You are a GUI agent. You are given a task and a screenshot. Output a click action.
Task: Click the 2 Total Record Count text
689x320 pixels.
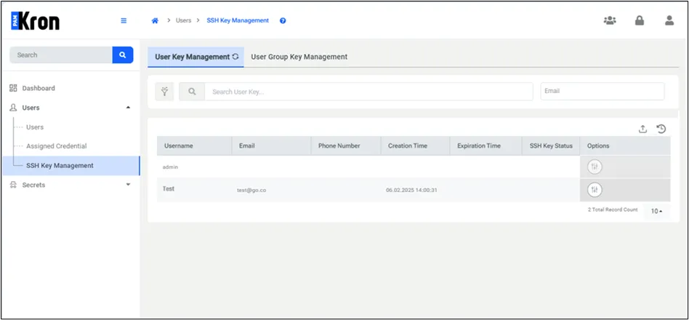point(613,209)
